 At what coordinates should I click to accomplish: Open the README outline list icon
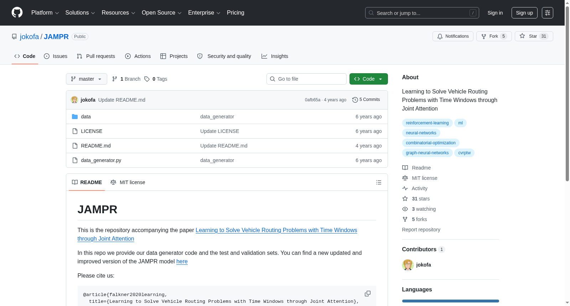tap(379, 182)
